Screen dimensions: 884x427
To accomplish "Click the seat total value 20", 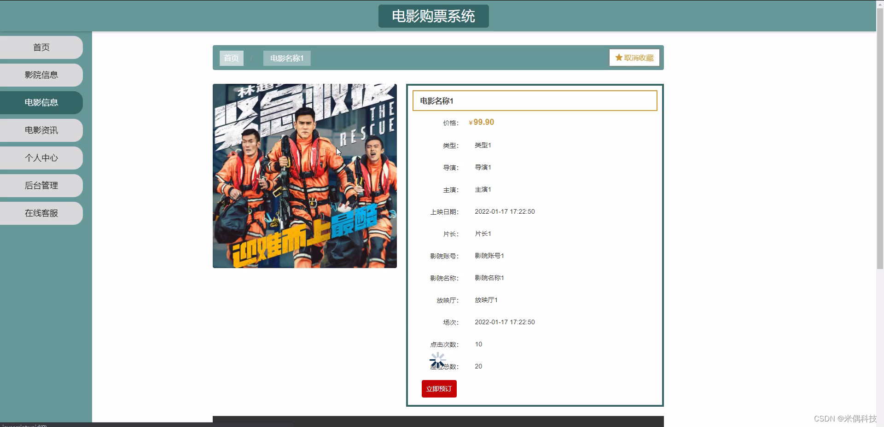I will (x=478, y=366).
